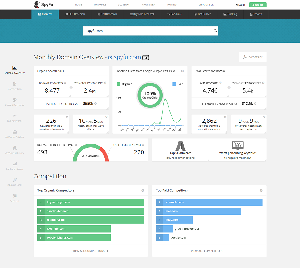Click the search magnifier icon in domain box
Viewport: 300px width, 268px height.
pos(215,31)
